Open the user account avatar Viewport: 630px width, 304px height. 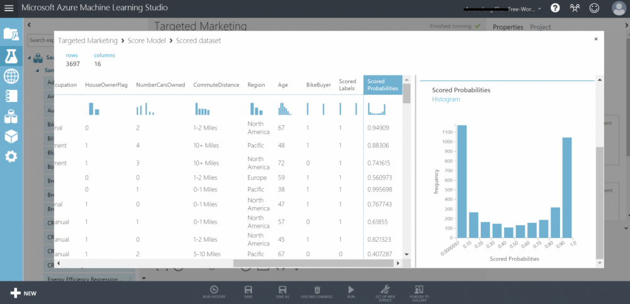(619, 8)
